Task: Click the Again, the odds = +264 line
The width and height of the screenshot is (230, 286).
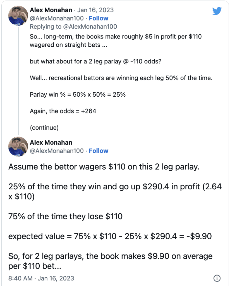Action: point(63,111)
